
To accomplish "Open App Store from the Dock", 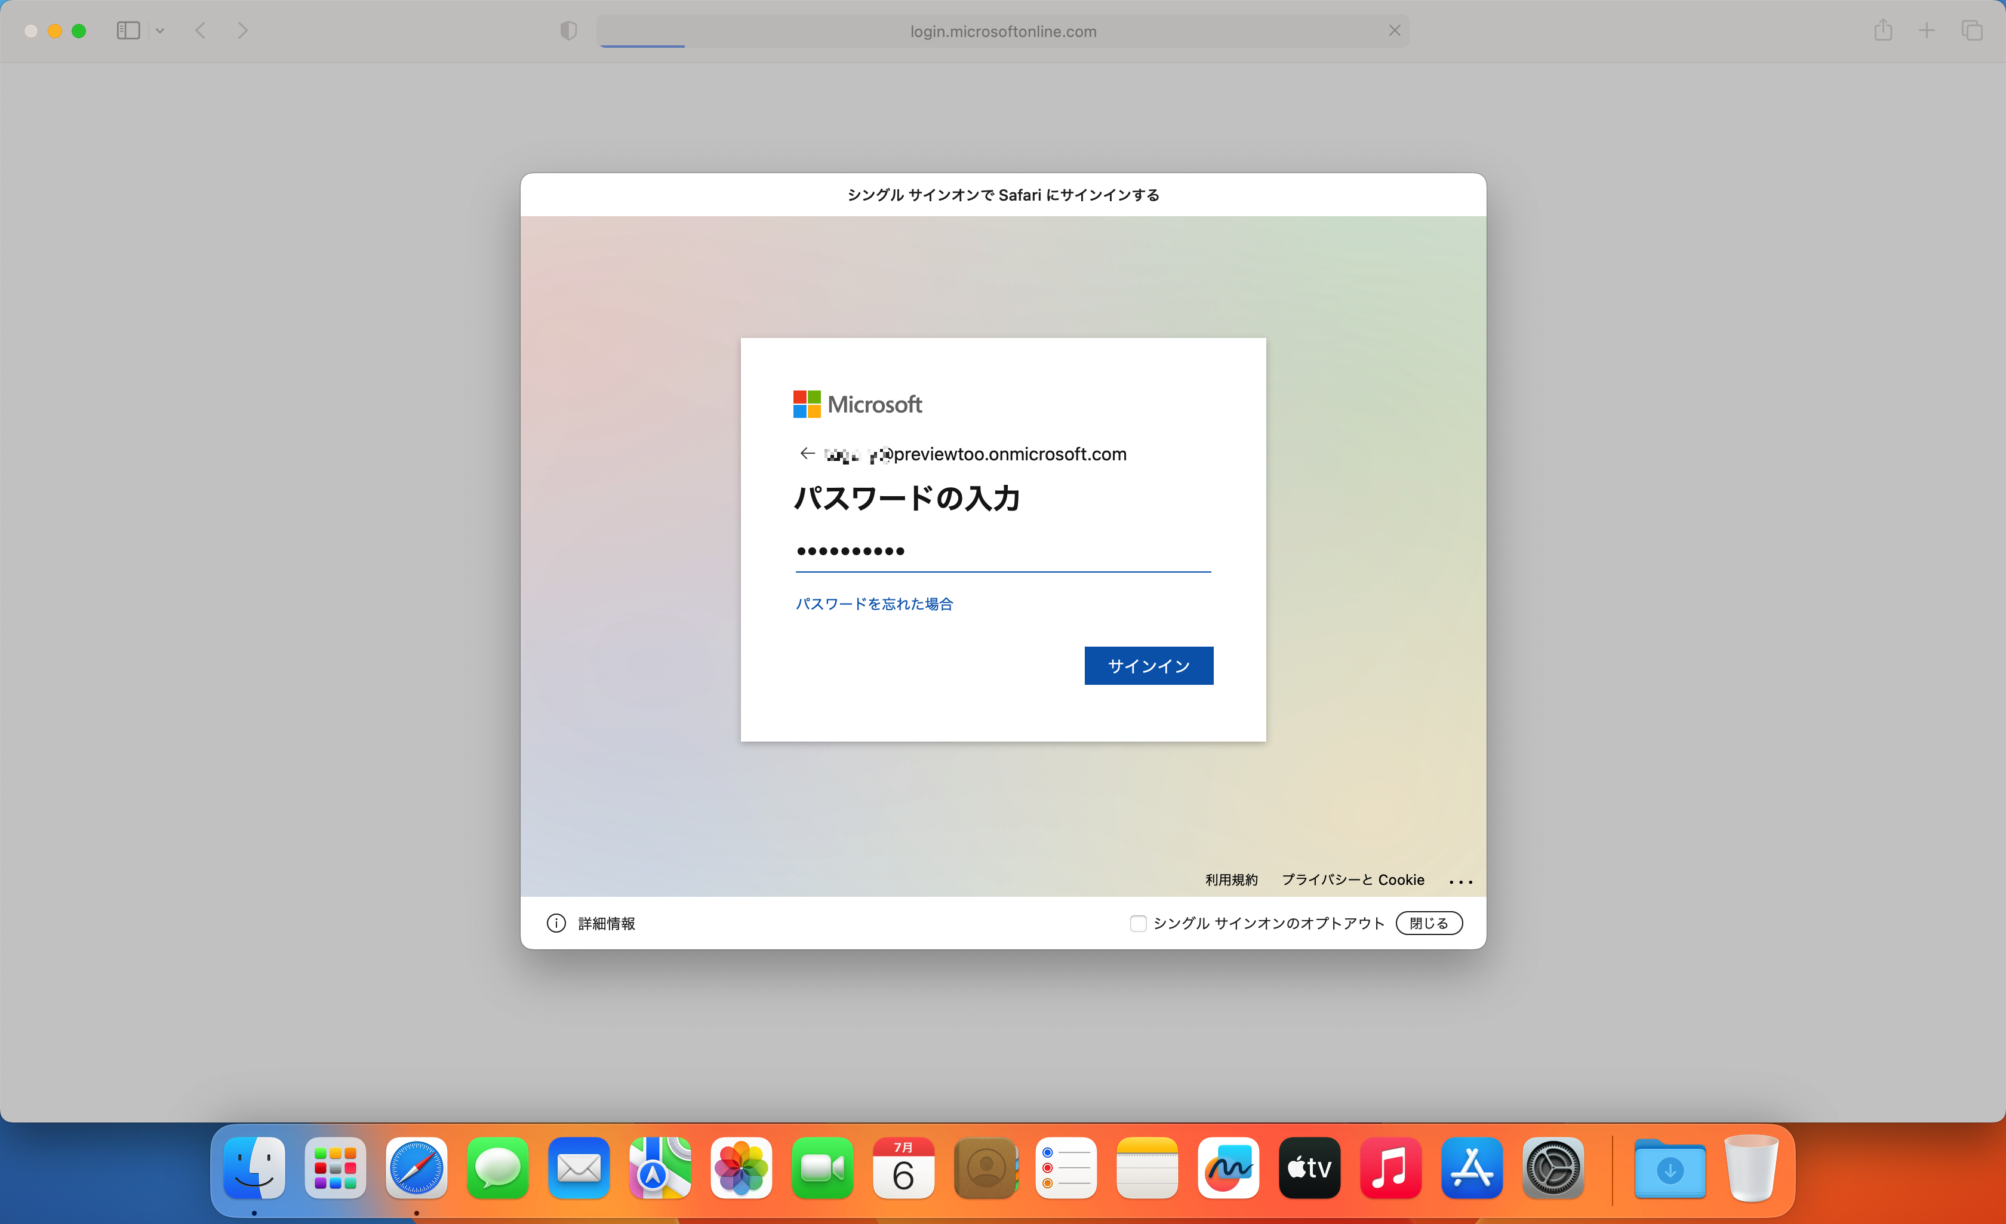I will tap(1472, 1168).
